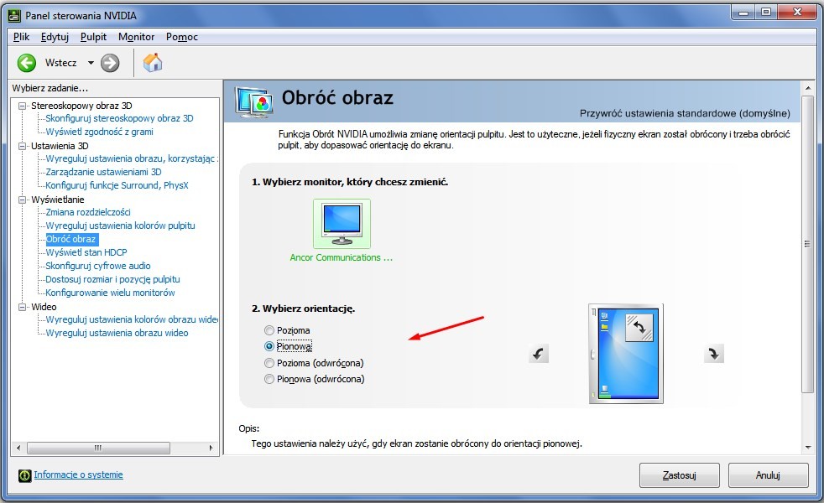Click the rotate clockwise arrow button

point(713,354)
